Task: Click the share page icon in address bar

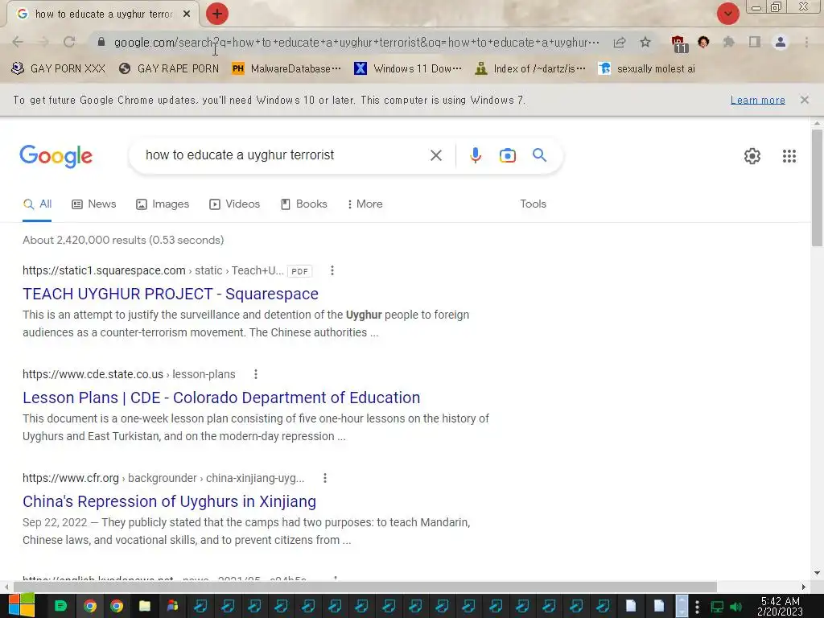Action: click(620, 42)
